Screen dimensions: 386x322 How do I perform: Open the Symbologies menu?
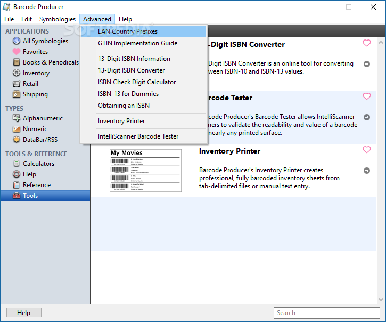click(x=58, y=19)
